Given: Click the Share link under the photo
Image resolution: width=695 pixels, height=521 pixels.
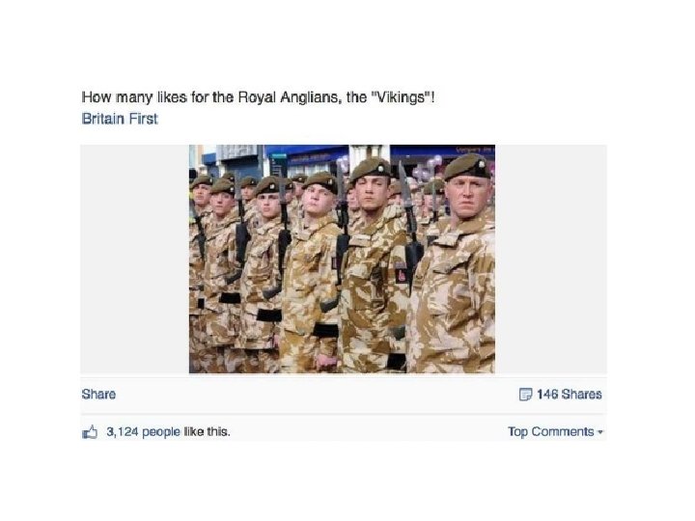Looking at the screenshot, I should click(98, 395).
